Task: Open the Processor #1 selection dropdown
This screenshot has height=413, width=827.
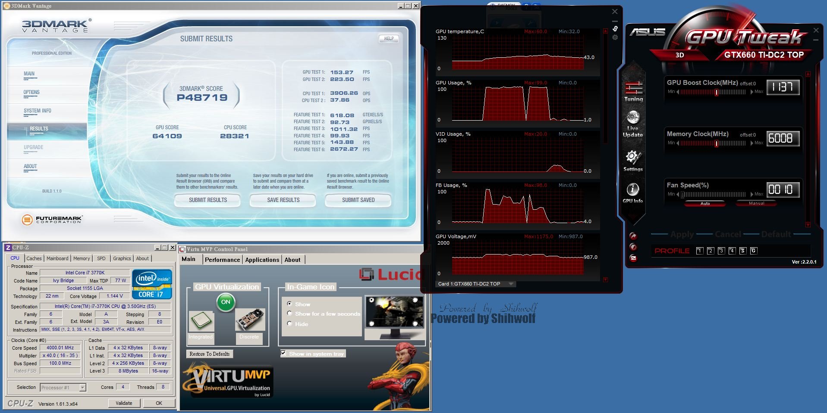Action: coord(63,388)
